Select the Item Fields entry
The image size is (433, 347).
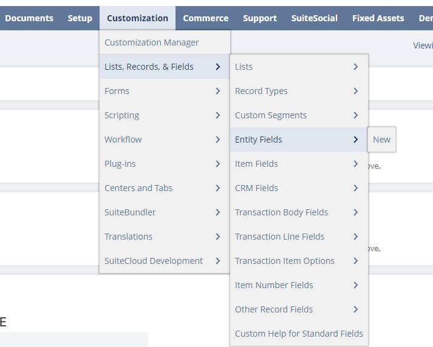coord(299,164)
